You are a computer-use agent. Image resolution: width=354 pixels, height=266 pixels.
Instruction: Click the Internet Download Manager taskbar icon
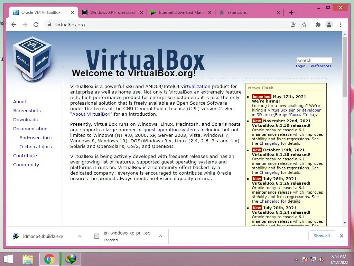pyautogui.click(x=71, y=259)
